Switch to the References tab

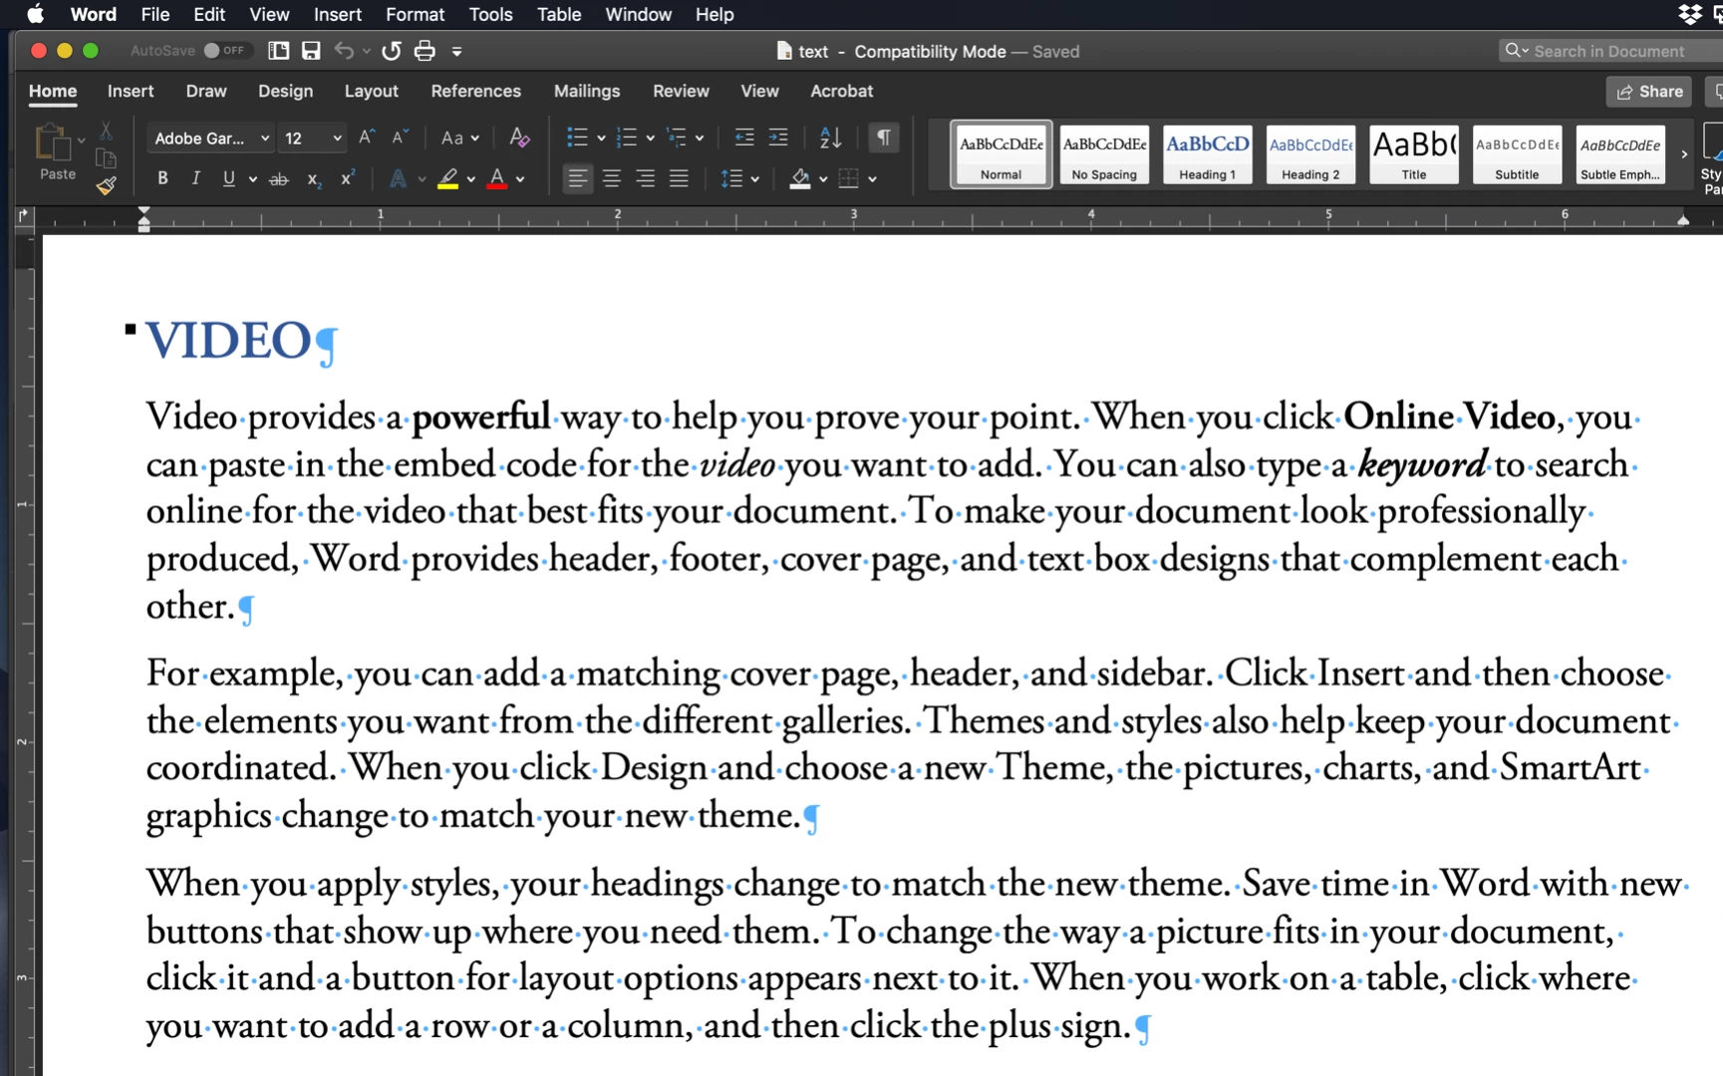pos(475,91)
